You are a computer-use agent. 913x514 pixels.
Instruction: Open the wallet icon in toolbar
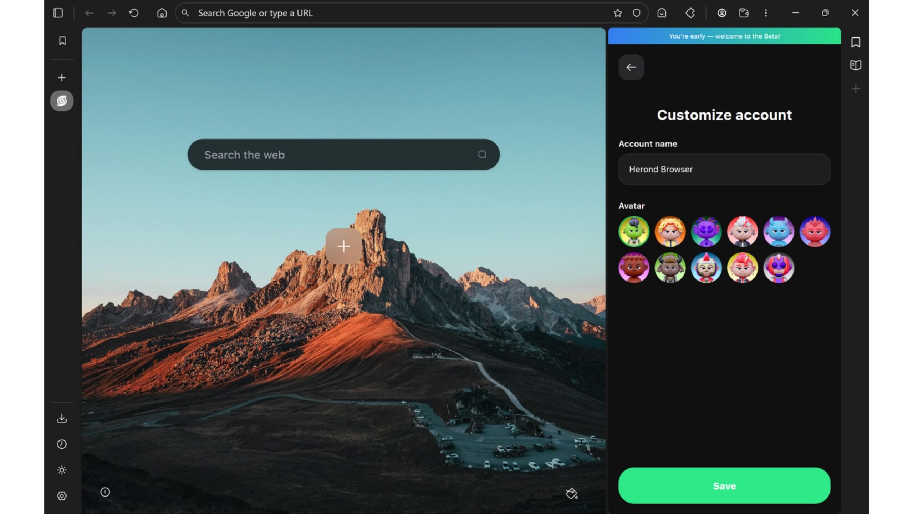(744, 13)
